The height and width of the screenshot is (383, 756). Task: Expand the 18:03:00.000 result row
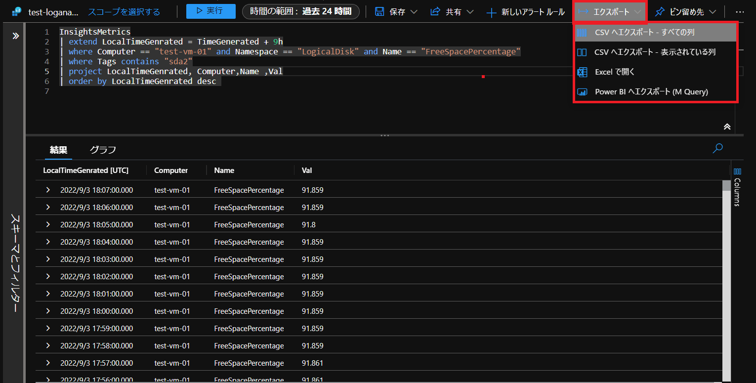48,259
